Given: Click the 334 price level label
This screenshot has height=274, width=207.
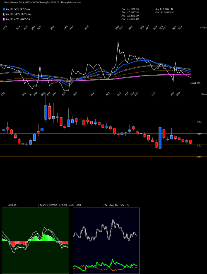Looking at the screenshot, I should pyautogui.click(x=199, y=122).
